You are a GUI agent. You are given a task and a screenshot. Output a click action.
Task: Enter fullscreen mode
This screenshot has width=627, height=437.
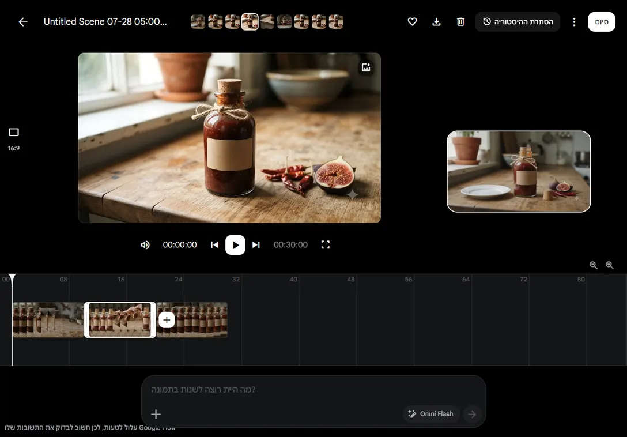[x=326, y=245]
